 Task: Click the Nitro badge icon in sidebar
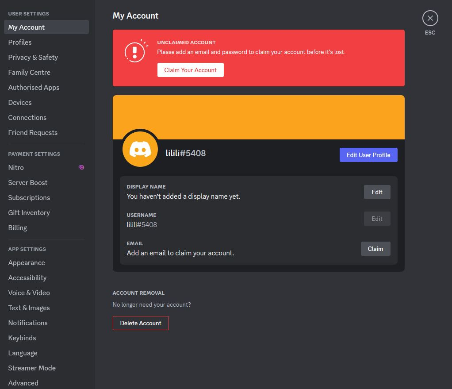81,167
